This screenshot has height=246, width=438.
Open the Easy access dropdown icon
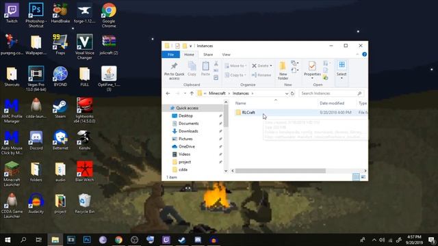294,70
